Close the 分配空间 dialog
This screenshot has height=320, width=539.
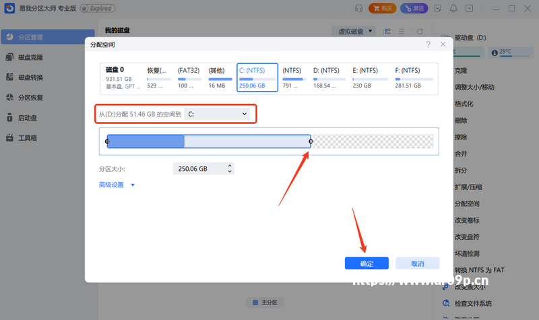point(443,44)
